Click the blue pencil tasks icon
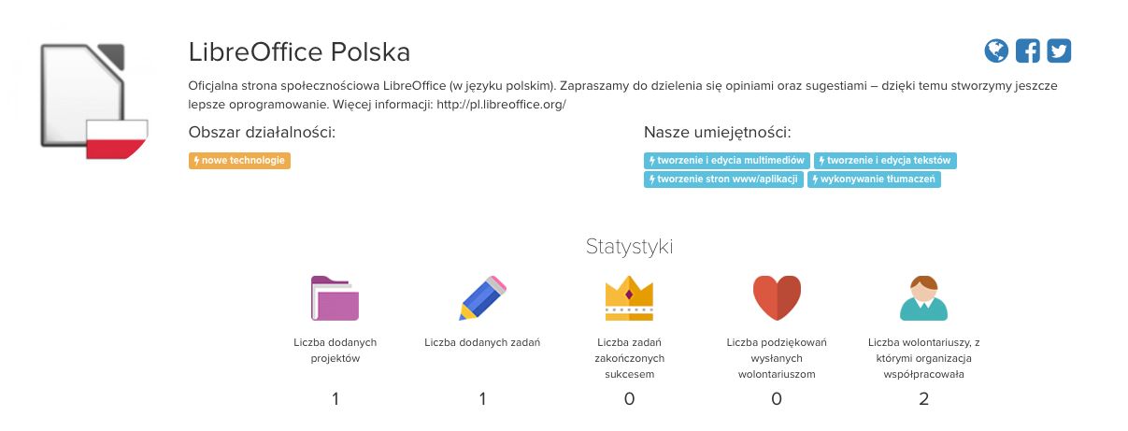 pos(482,298)
